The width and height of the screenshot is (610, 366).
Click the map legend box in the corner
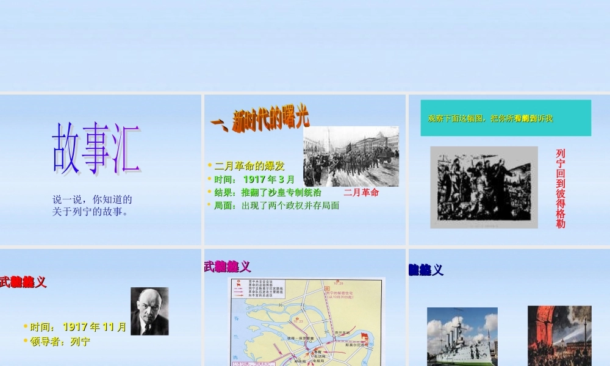tap(257, 288)
